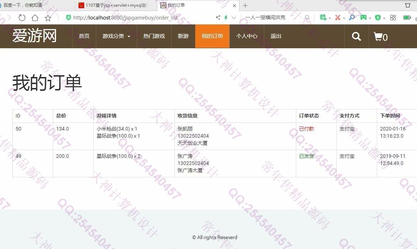Click the site search magnifier icon

pos(356,37)
